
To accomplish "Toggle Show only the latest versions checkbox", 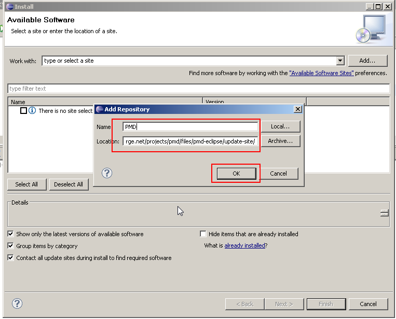I will pos(10,234).
